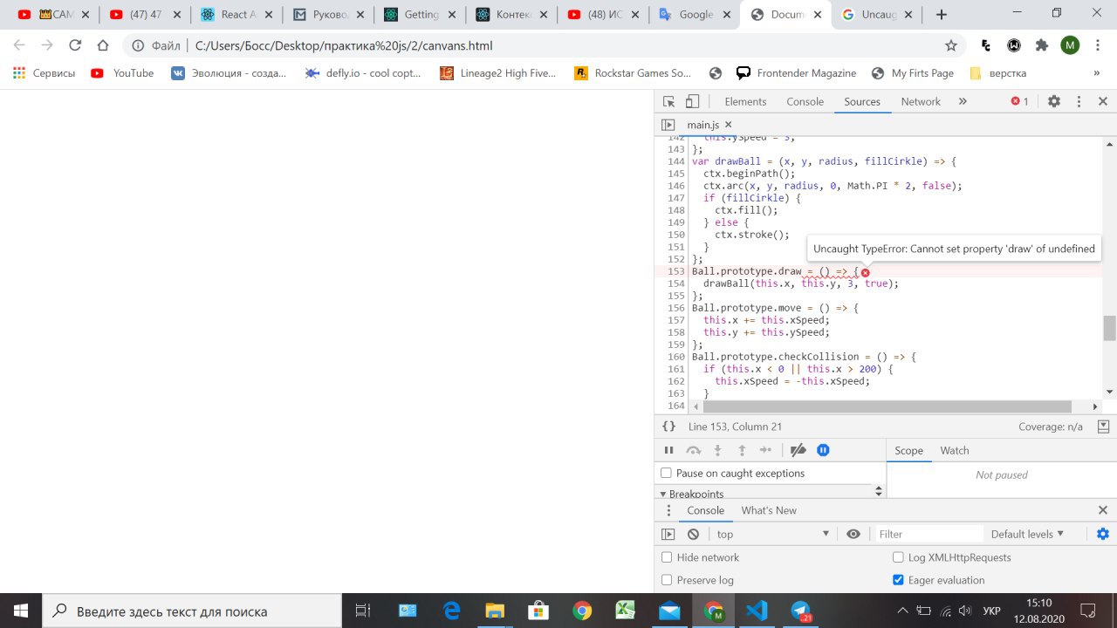Screen dimensions: 1117x628
Task: Open the Network tab
Action: [921, 101]
